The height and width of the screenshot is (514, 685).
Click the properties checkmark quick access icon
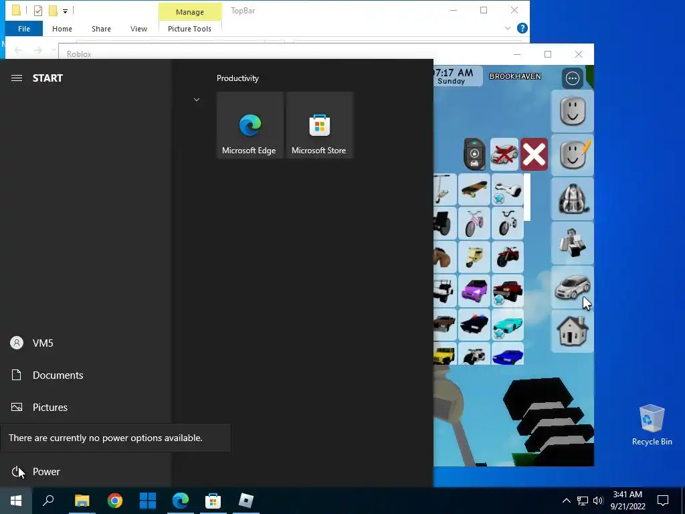[x=38, y=11]
